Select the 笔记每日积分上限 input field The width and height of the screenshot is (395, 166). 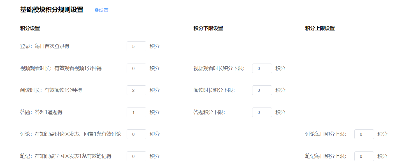[364, 156]
